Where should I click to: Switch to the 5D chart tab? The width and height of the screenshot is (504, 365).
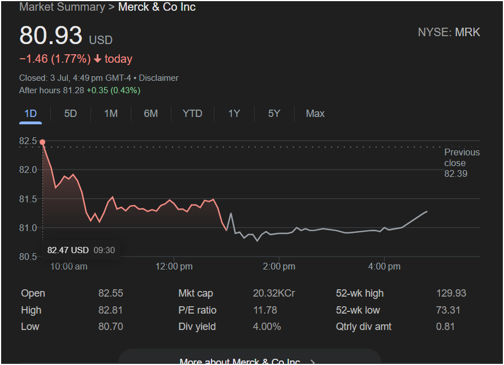70,114
